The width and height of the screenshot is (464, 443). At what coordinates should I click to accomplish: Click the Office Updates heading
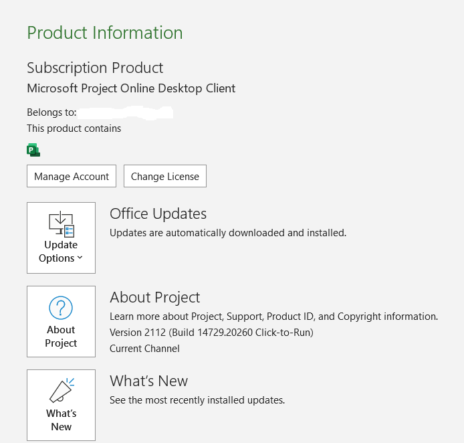(x=158, y=213)
